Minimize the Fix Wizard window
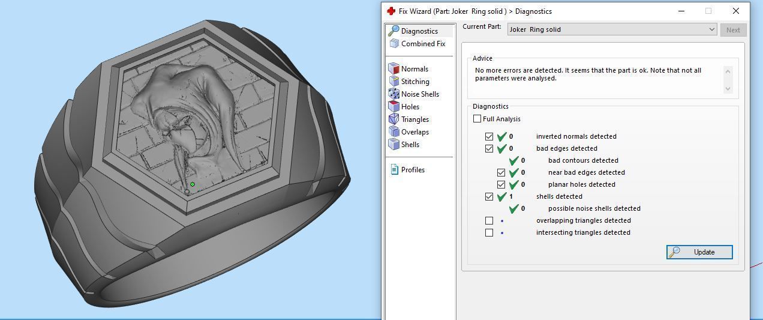The width and height of the screenshot is (763, 320). point(681,11)
